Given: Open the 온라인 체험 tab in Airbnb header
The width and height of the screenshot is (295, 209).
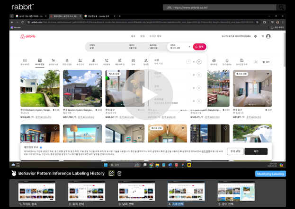Looking at the screenshot, I should pos(155,36).
